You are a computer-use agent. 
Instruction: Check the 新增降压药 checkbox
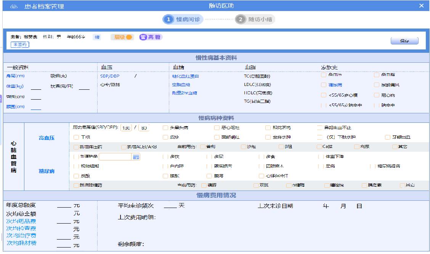point(76,147)
